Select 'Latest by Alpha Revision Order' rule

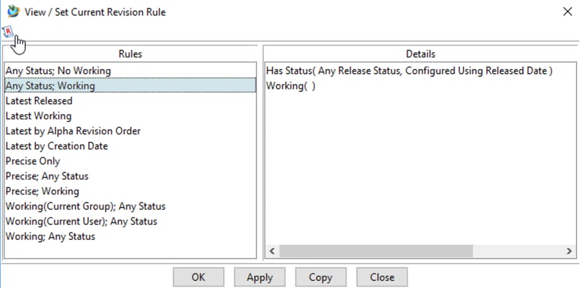pos(130,131)
